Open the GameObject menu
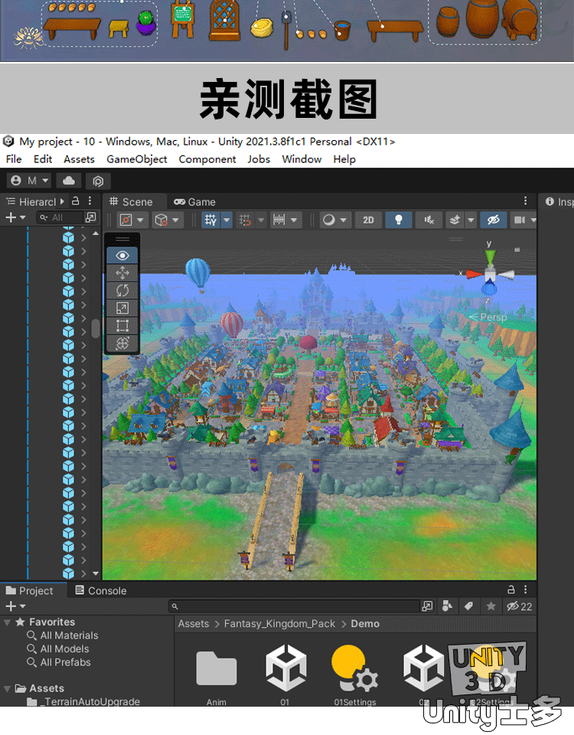Viewport: 574px width, 735px height. [136, 159]
